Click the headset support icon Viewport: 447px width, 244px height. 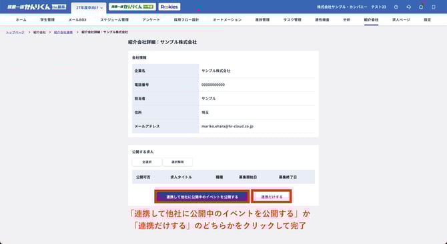click(x=409, y=7)
